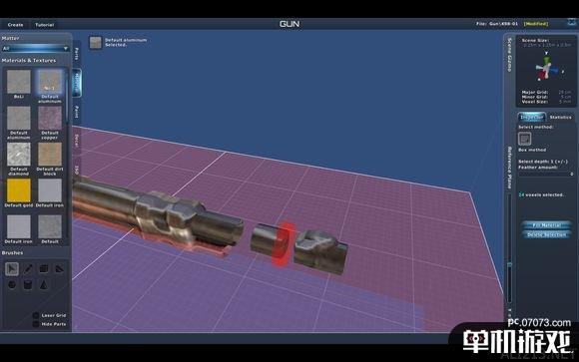Switch to the Statistics tab
This screenshot has height=362, width=579.
tap(560, 117)
